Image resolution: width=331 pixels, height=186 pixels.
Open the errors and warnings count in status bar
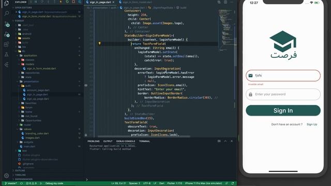[x=31, y=183]
